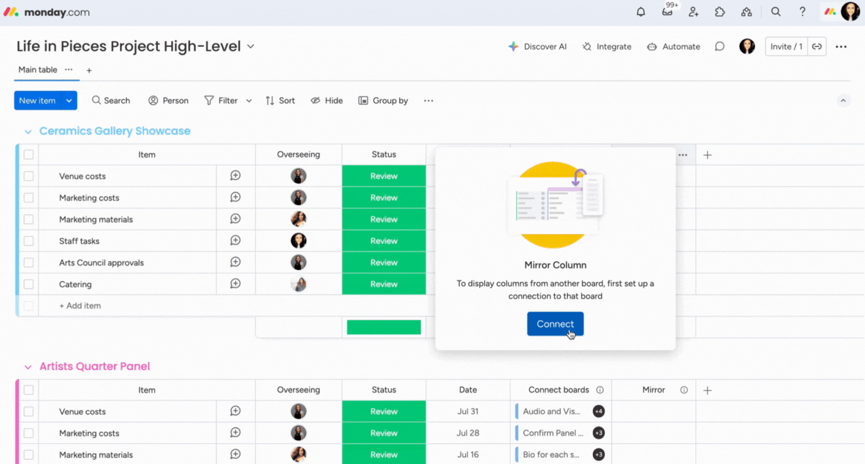Collapse the Ceramics Gallery Showcase group
Image resolution: width=865 pixels, height=464 pixels.
(28, 132)
